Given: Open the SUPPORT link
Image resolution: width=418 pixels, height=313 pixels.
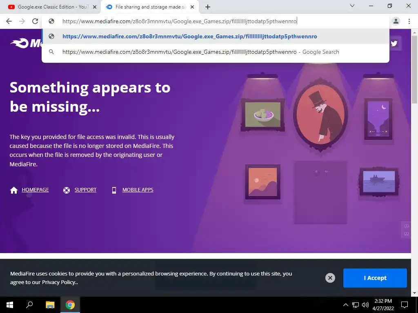Looking at the screenshot, I should point(85,190).
